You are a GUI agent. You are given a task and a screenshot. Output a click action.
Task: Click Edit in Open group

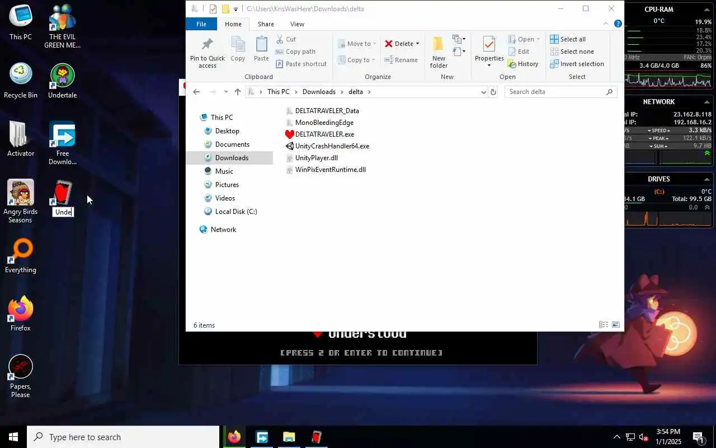(x=519, y=52)
